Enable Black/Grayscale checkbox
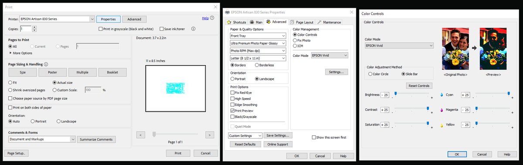 tap(232, 117)
